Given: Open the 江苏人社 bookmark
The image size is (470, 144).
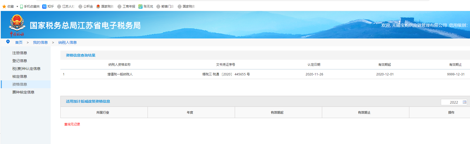Looking at the screenshot, I should coord(66,7).
